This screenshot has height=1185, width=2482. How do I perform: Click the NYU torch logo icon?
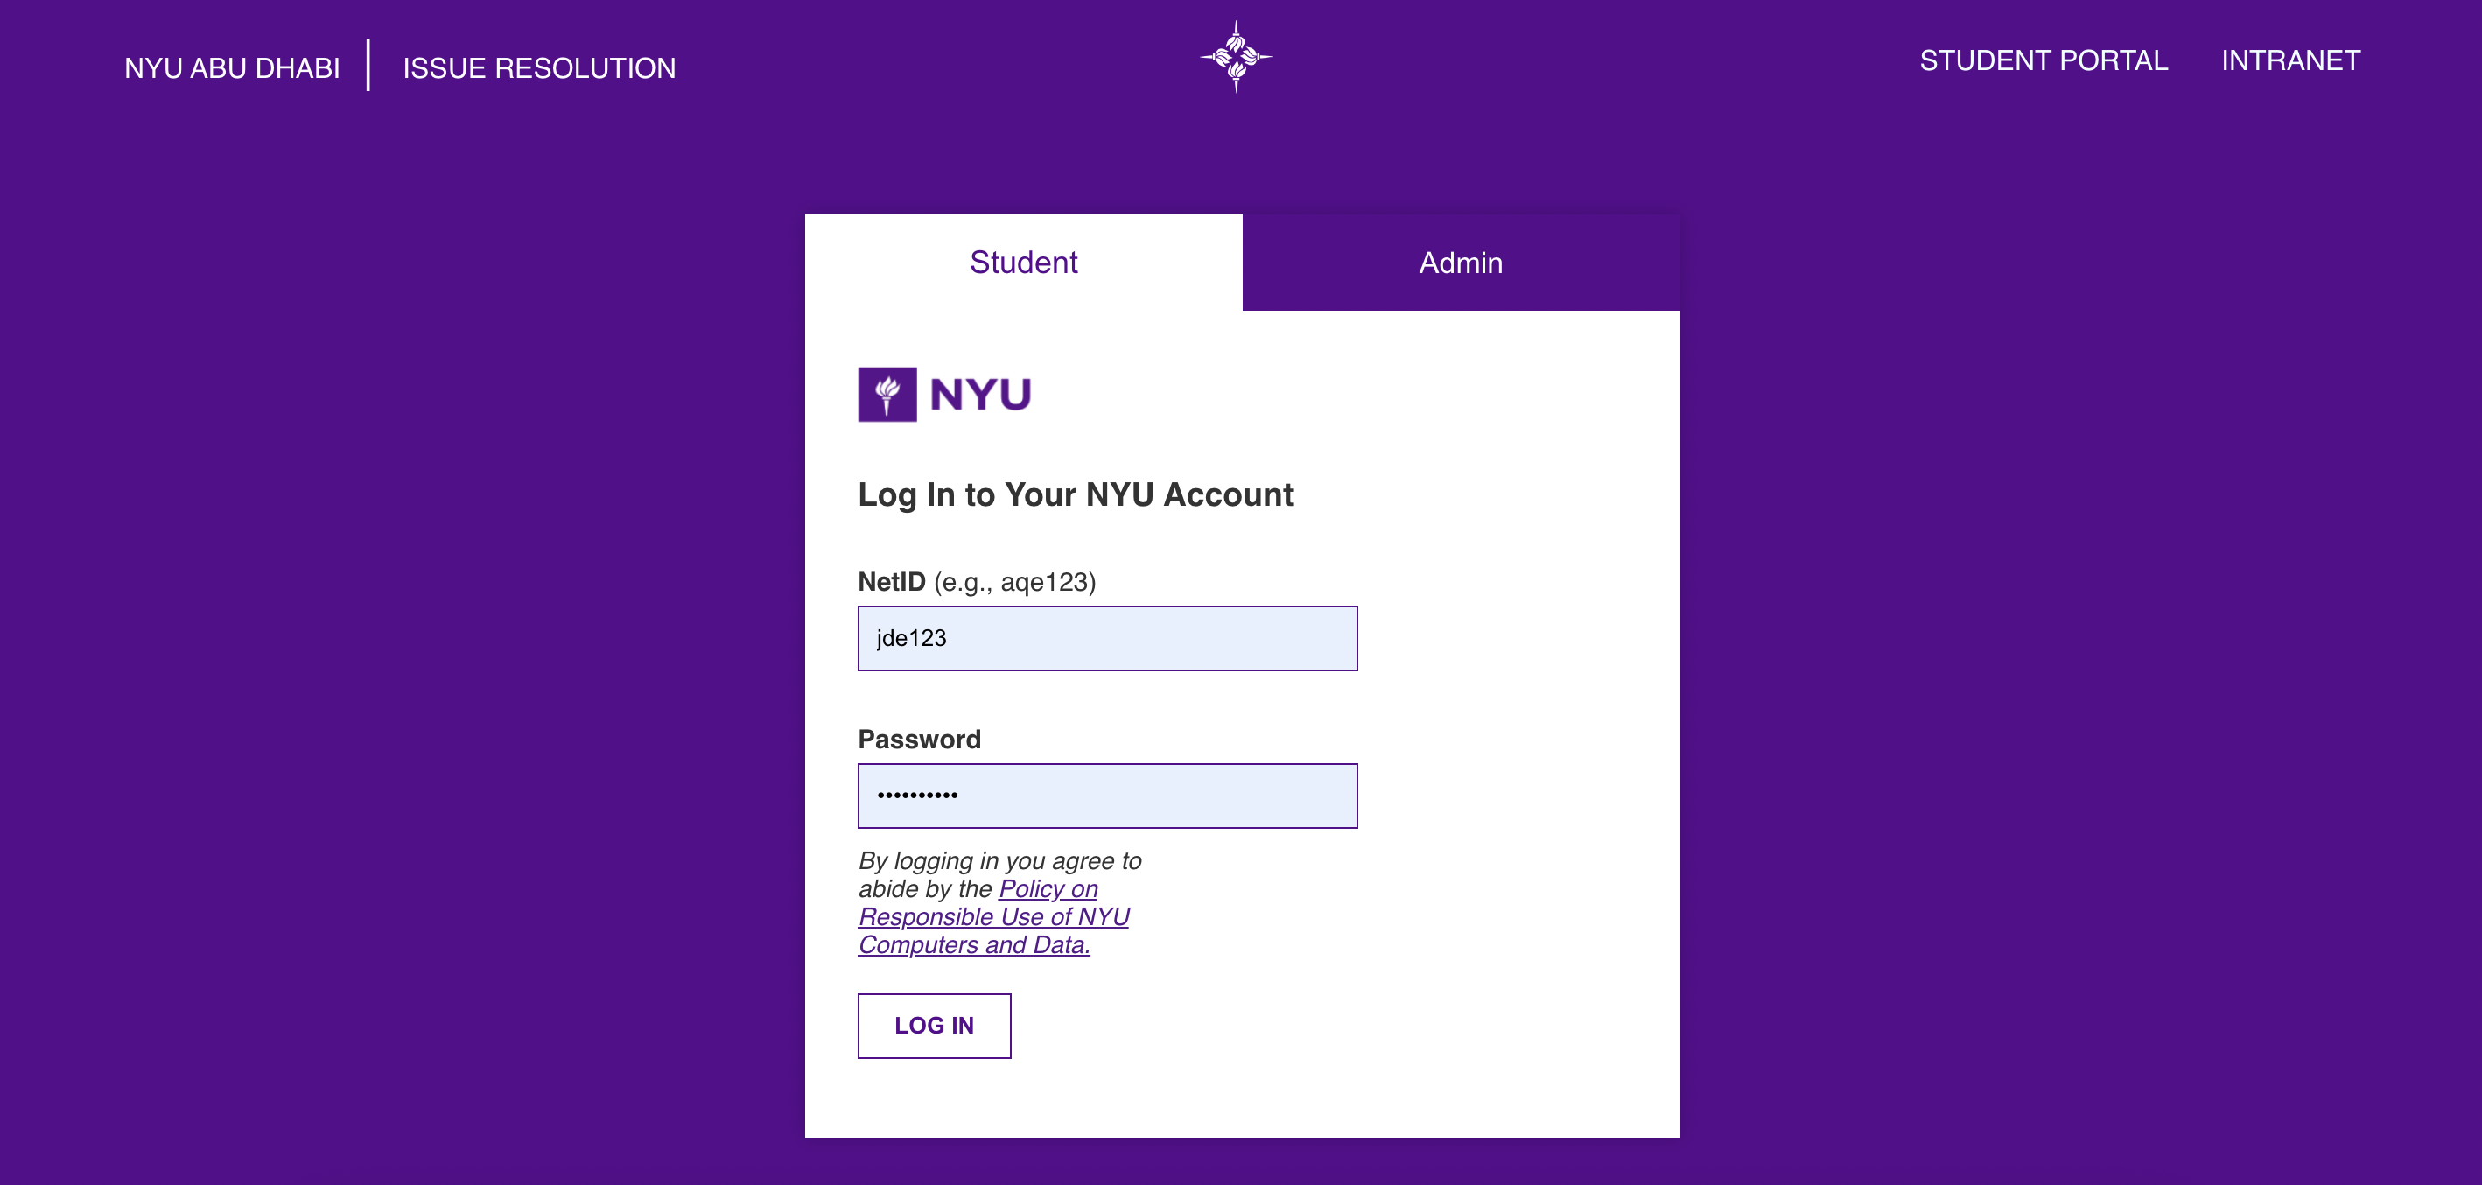pyautogui.click(x=887, y=394)
